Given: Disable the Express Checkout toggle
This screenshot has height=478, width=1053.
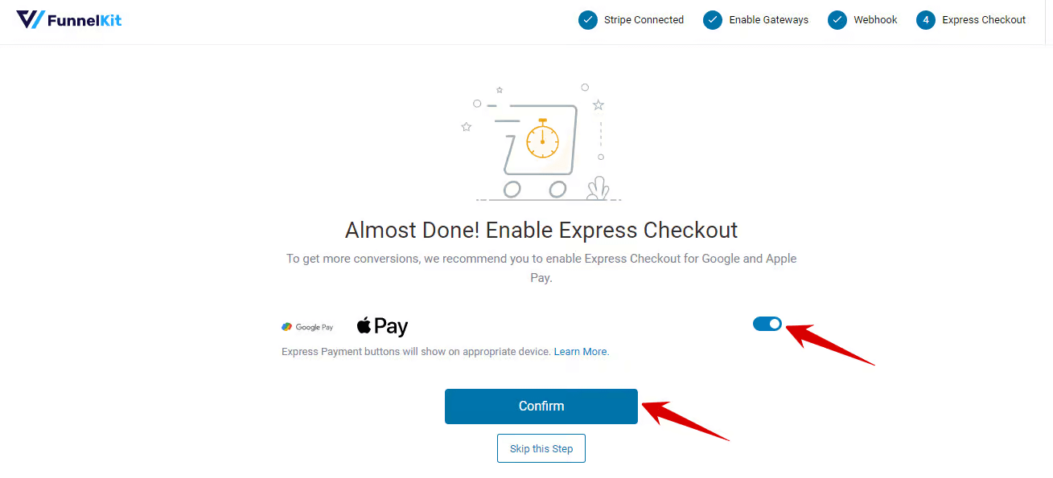Looking at the screenshot, I should click(767, 324).
